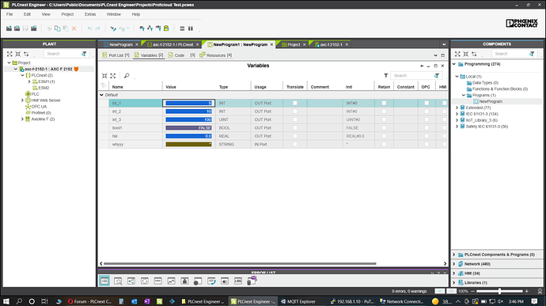Expand the Network (480) components section
The width and height of the screenshot is (546, 306).
(x=454, y=264)
